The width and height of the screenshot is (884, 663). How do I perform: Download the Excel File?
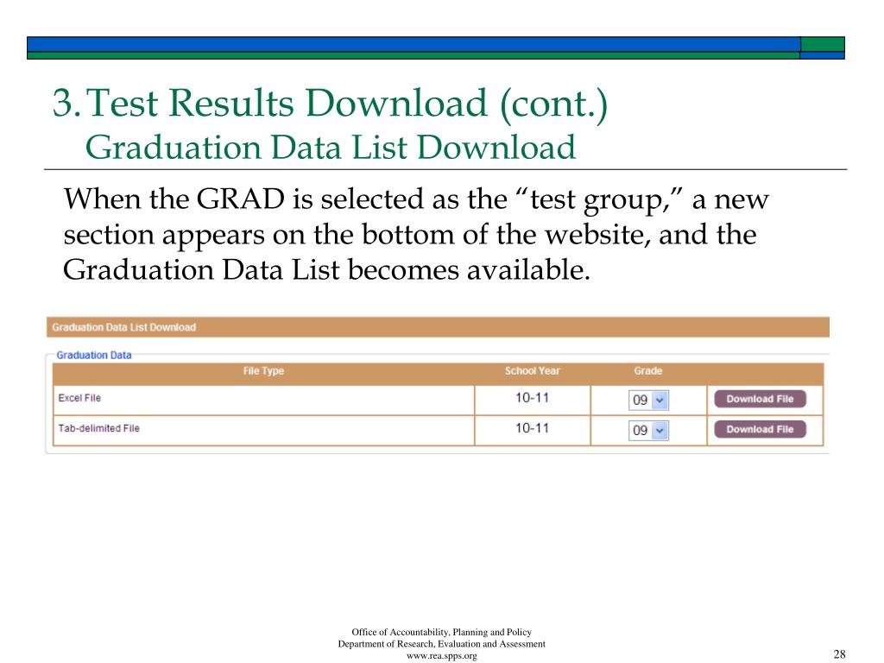coord(760,399)
